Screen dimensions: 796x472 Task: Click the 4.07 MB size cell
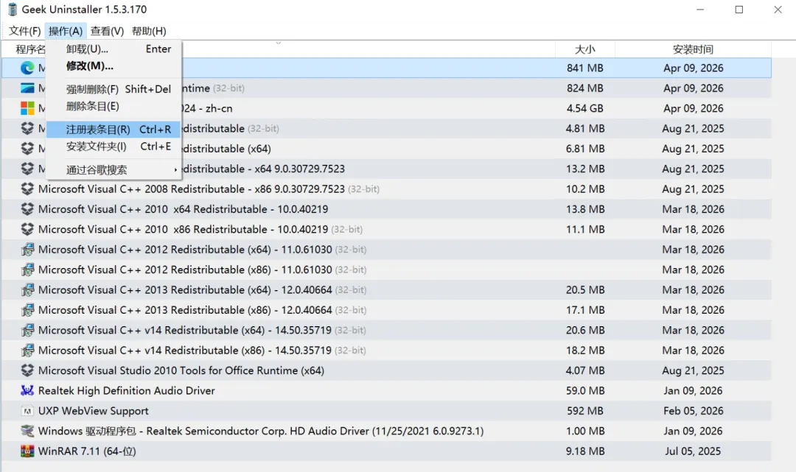pos(584,370)
